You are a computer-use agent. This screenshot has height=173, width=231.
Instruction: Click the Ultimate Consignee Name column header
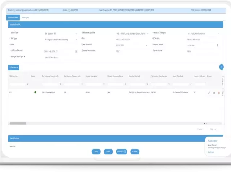coord(115,76)
